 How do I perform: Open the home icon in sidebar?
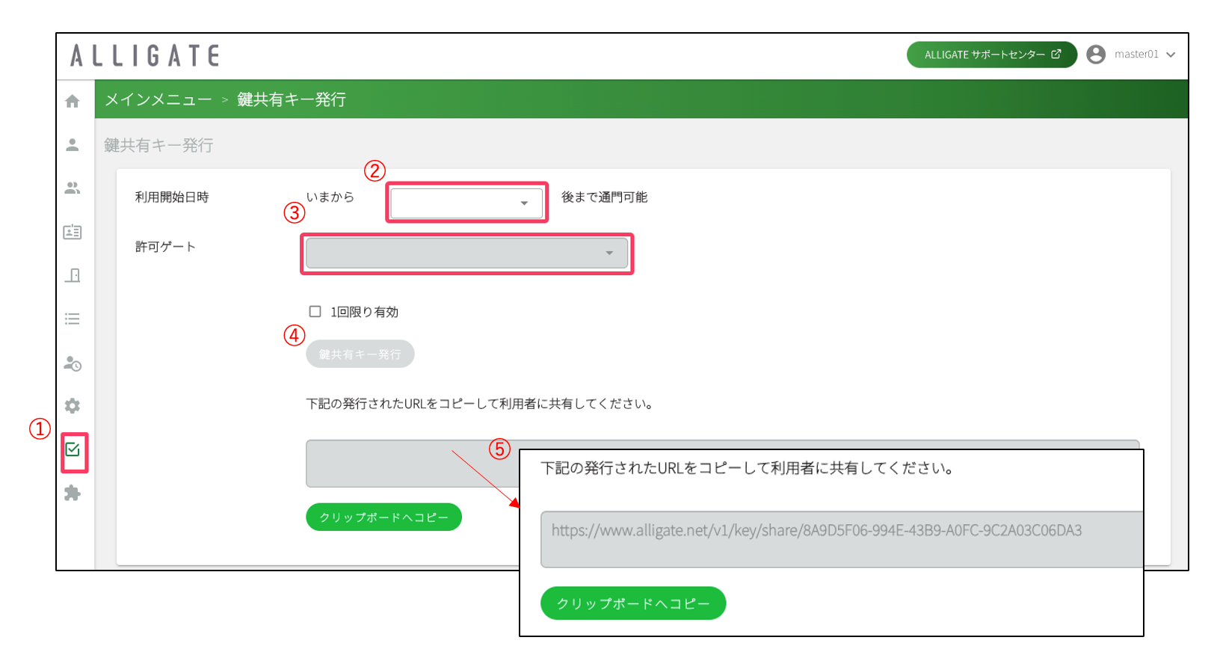click(x=73, y=101)
